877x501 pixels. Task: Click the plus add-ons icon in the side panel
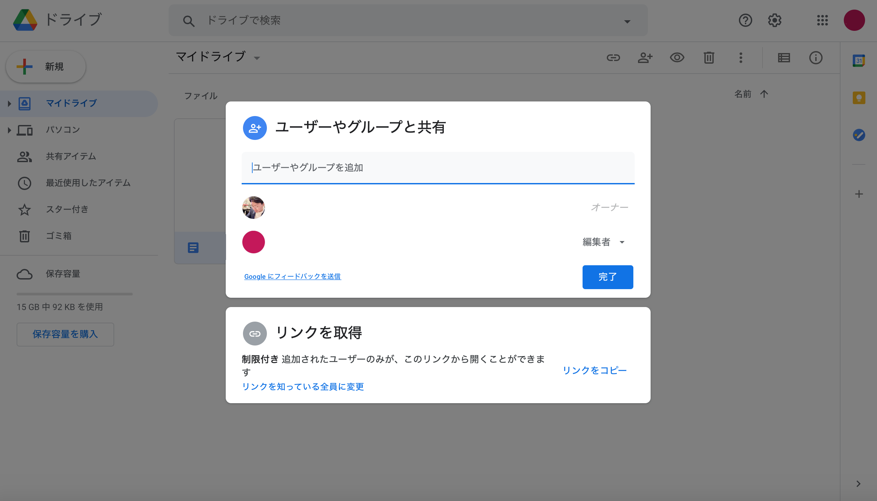[x=859, y=194]
